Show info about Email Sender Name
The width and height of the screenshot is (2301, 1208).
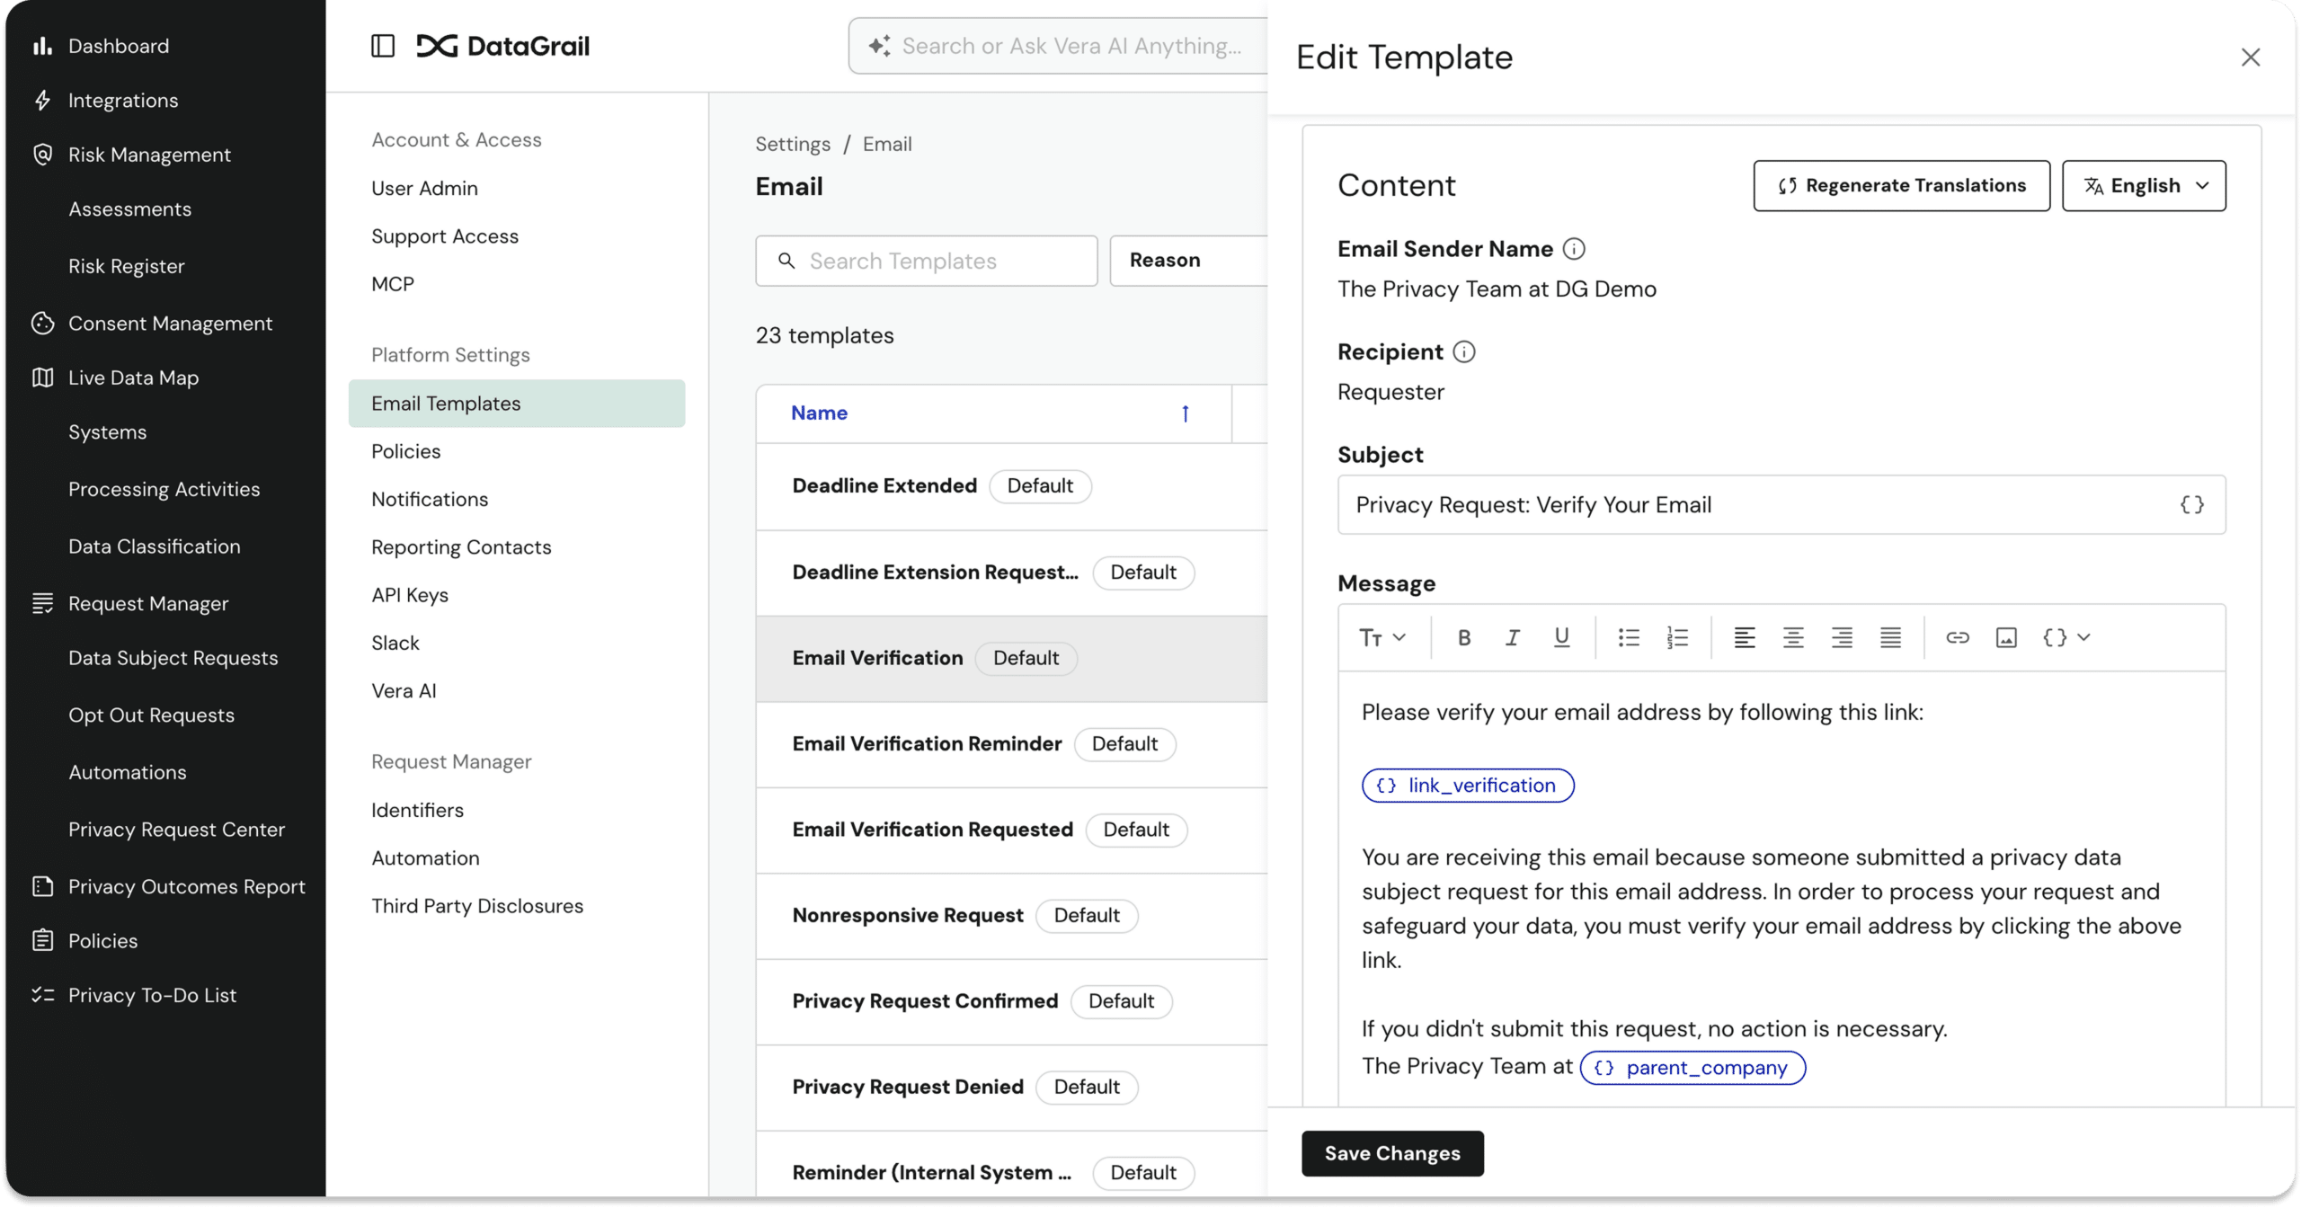(1574, 249)
